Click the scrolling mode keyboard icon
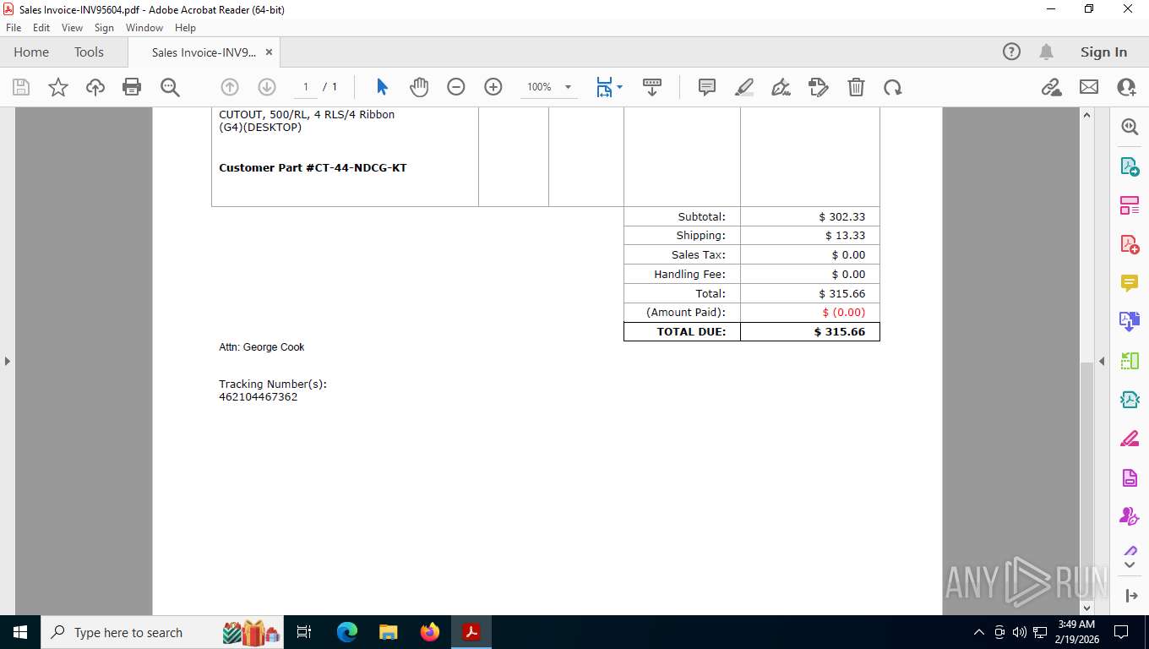 point(652,87)
